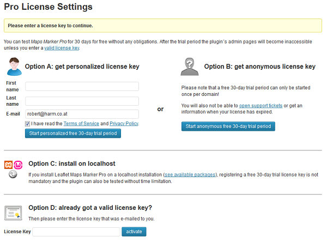The image size is (327, 243).
Task: Click the 'once per domain' notice text
Action: [x=246, y=91]
